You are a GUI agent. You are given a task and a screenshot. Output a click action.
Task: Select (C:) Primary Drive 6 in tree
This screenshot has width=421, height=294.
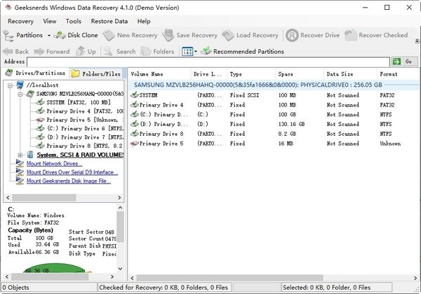[x=79, y=128]
